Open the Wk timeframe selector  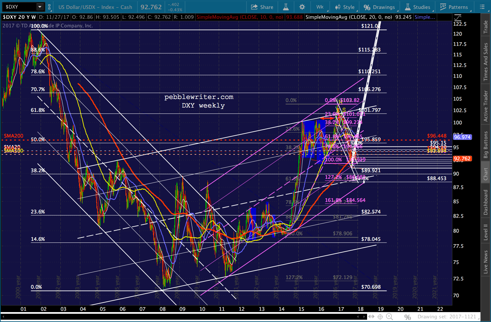[320, 7]
